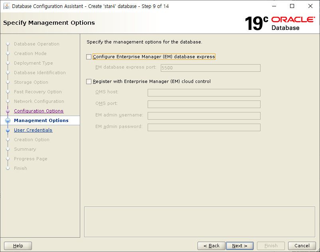The width and height of the screenshot is (320, 252).
Task: Click Summary step label
Action: [25, 149]
